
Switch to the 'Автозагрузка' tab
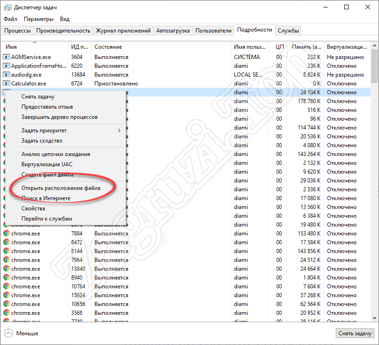tap(173, 31)
